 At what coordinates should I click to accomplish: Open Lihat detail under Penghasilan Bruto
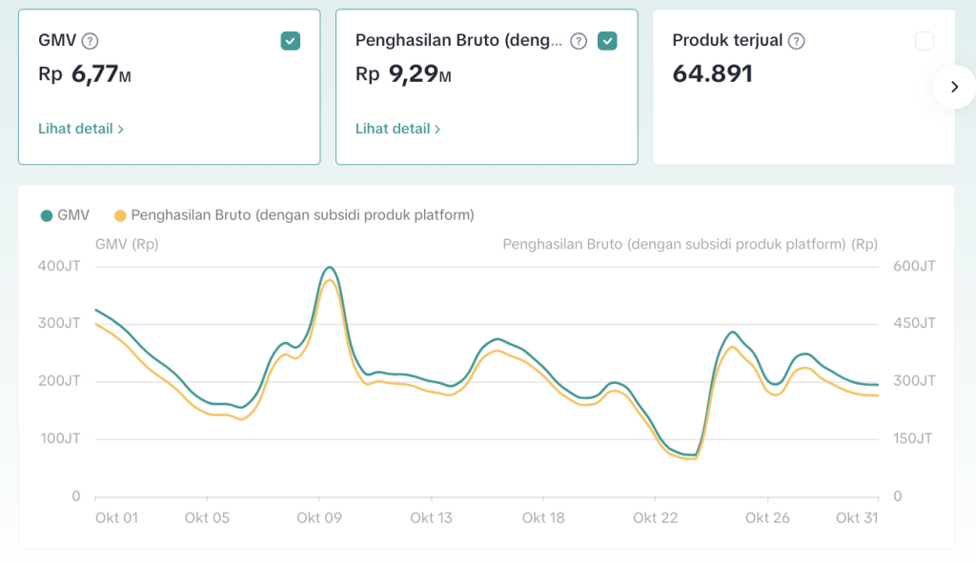tap(397, 129)
